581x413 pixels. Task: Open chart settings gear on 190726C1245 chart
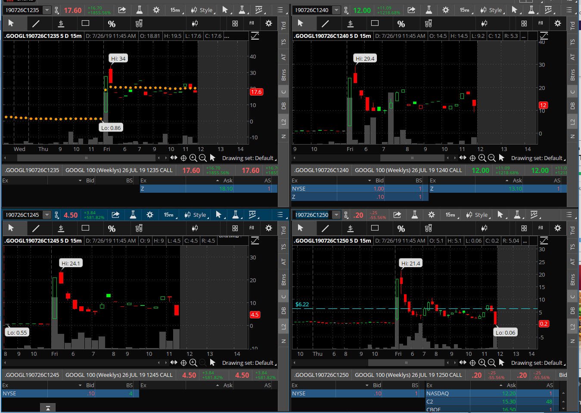pos(149,215)
